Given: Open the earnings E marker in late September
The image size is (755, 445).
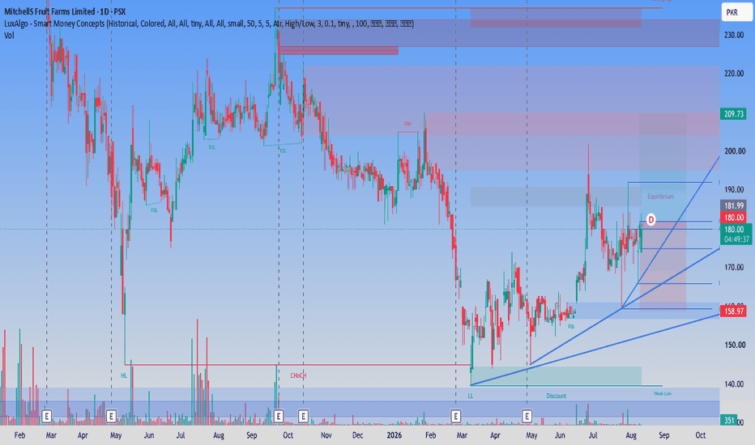Looking at the screenshot, I should pyautogui.click(x=279, y=416).
